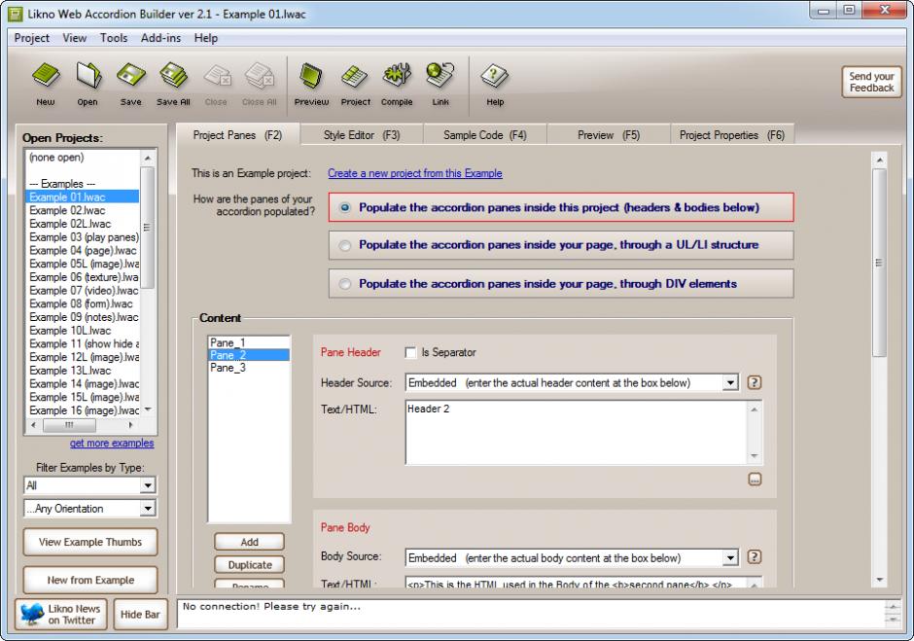The height and width of the screenshot is (641, 914).
Task: Switch to the Sample Code (F4) tab
Action: (x=484, y=135)
